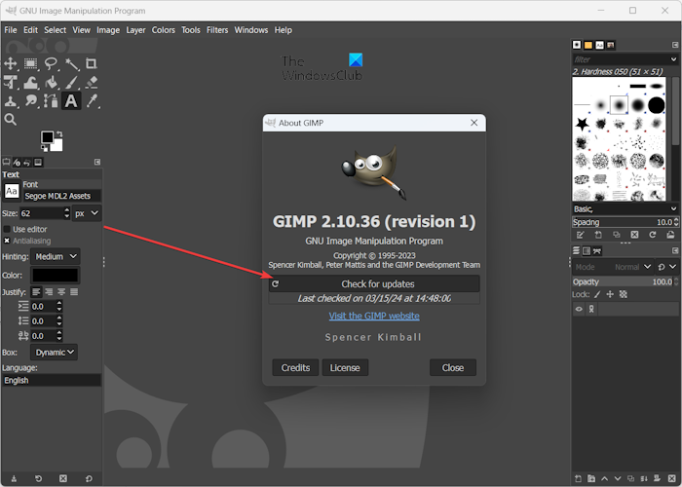Select the Free Select lasso tool
Screen dimensions: 682x487
point(51,63)
